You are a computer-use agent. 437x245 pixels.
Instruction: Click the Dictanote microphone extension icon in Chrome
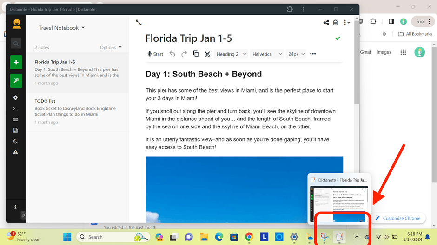(x=403, y=21)
